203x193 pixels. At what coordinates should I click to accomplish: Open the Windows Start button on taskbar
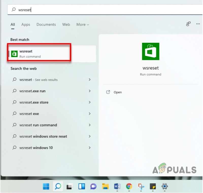[46, 186]
